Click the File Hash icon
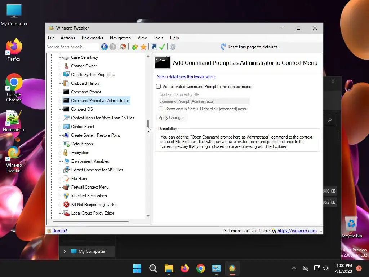 66,179
